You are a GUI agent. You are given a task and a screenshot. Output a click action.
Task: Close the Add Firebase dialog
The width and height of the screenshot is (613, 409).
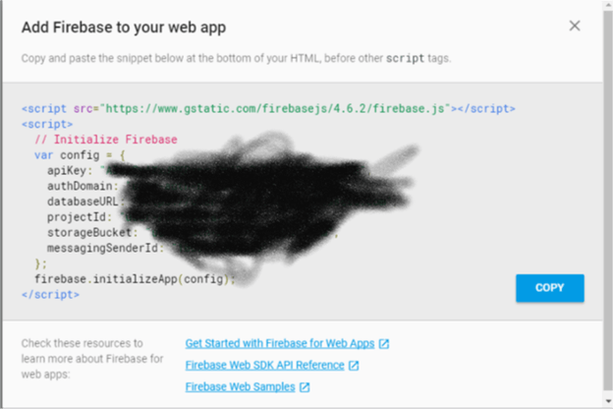[575, 26]
